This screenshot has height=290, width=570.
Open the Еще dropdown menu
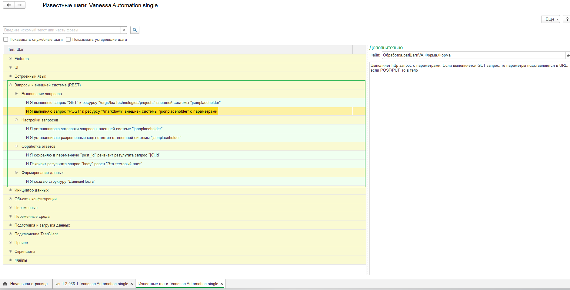click(x=550, y=19)
